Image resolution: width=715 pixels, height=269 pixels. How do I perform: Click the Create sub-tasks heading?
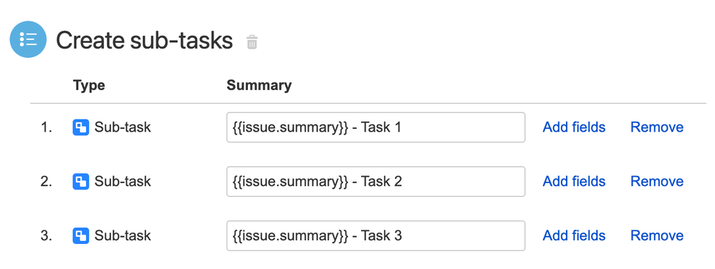144,41
